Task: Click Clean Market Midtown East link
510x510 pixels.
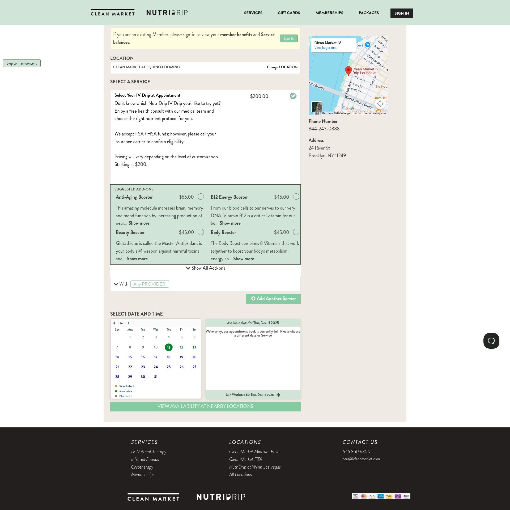Action: click(254, 452)
